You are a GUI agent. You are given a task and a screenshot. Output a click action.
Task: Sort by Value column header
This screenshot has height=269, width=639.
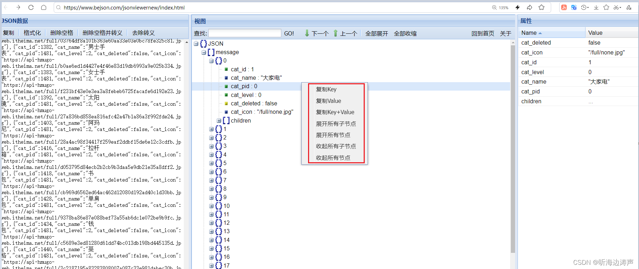[612, 33]
